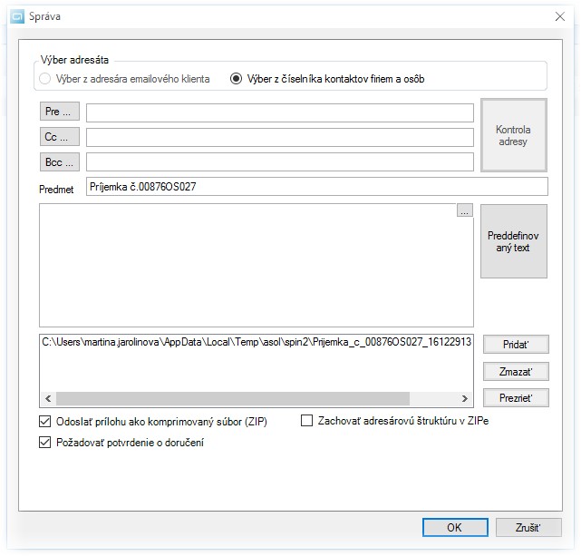The image size is (581, 556).
Task: Click the left arrow of attachment scrollbar
Action: tap(47, 398)
